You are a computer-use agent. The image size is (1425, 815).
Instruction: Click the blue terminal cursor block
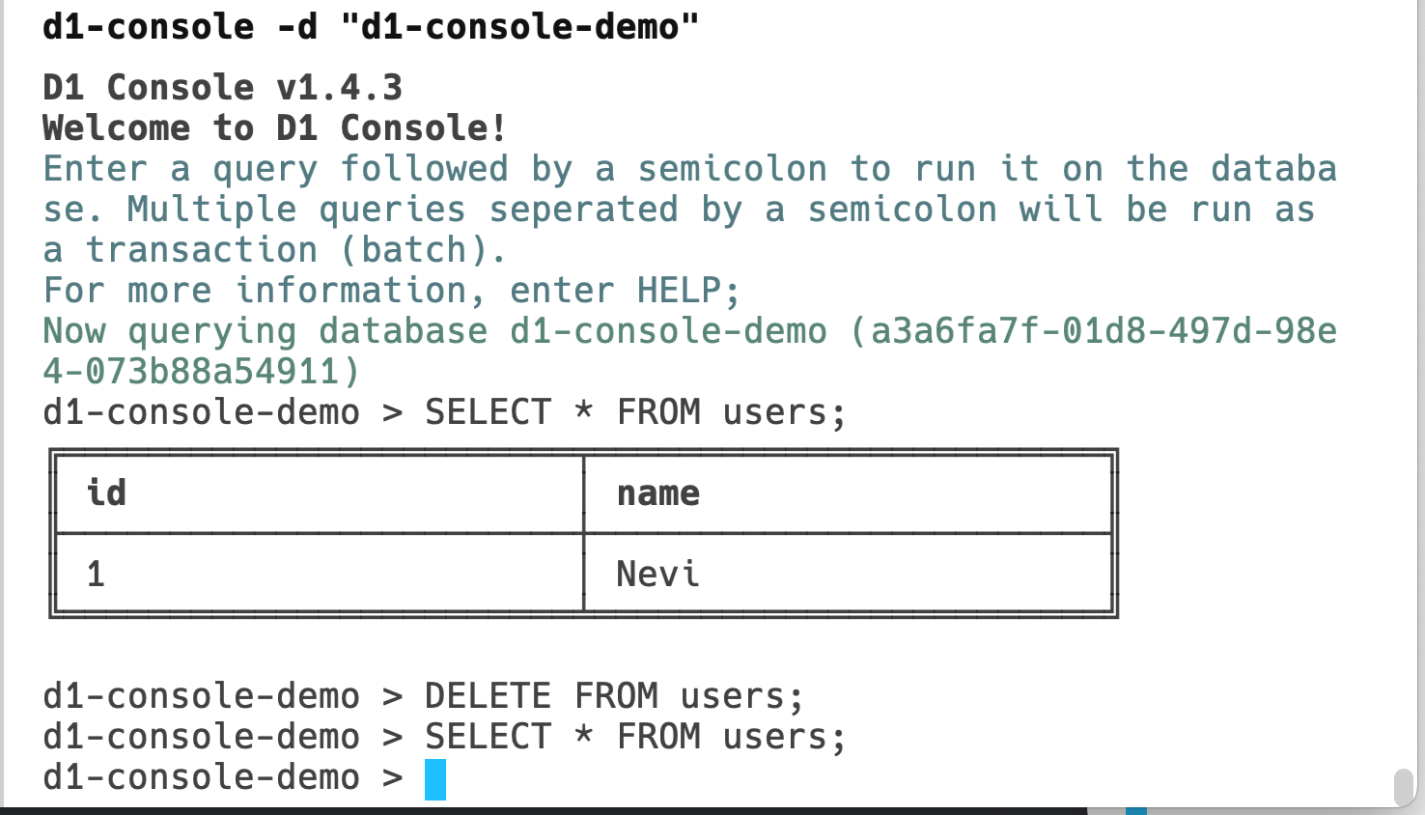click(x=435, y=779)
